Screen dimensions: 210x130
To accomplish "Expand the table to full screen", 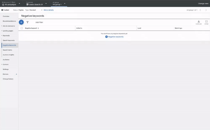I will pos(206,22).
